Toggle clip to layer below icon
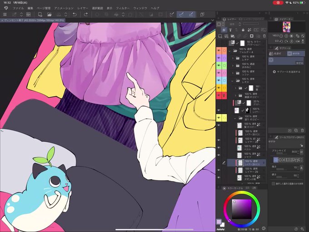 pyautogui.click(x=224, y=30)
